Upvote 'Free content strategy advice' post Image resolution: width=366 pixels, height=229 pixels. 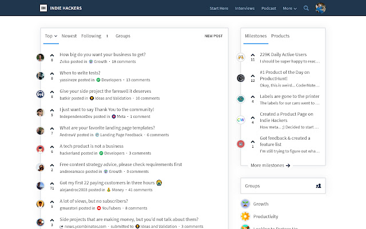52,165
